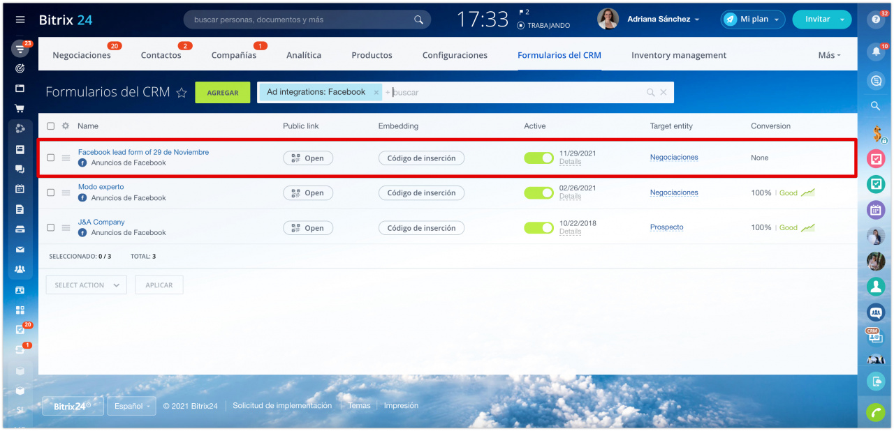Open the blue group chat icon

(876, 312)
